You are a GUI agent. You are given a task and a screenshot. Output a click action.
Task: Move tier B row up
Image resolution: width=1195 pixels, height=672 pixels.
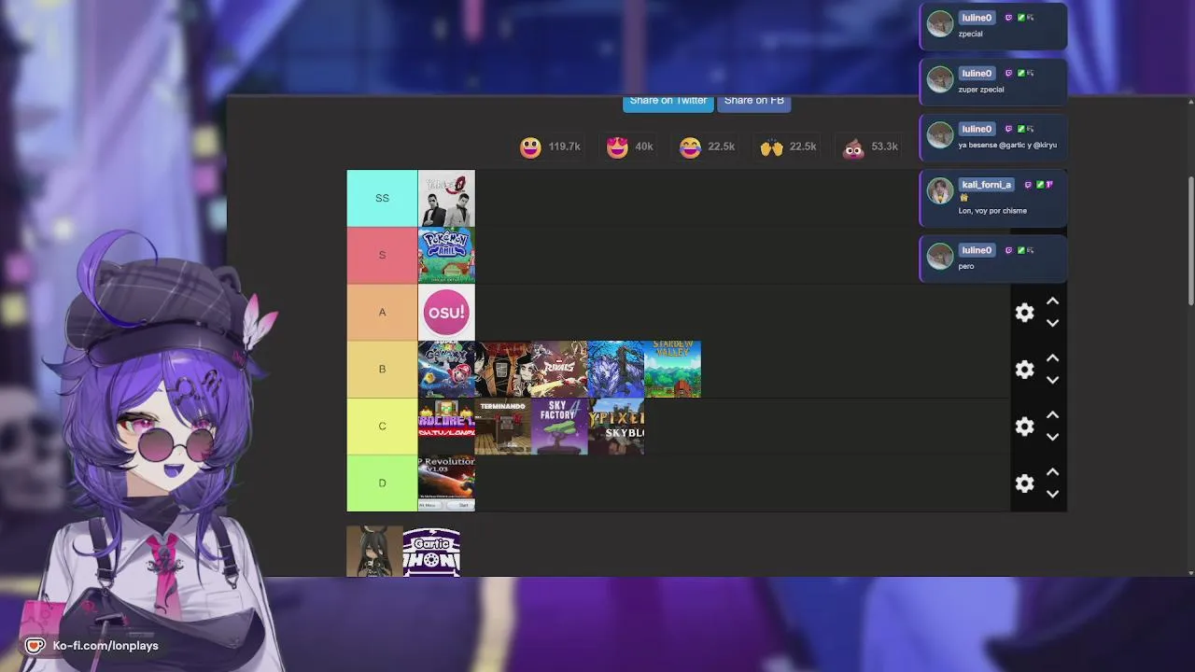point(1052,358)
